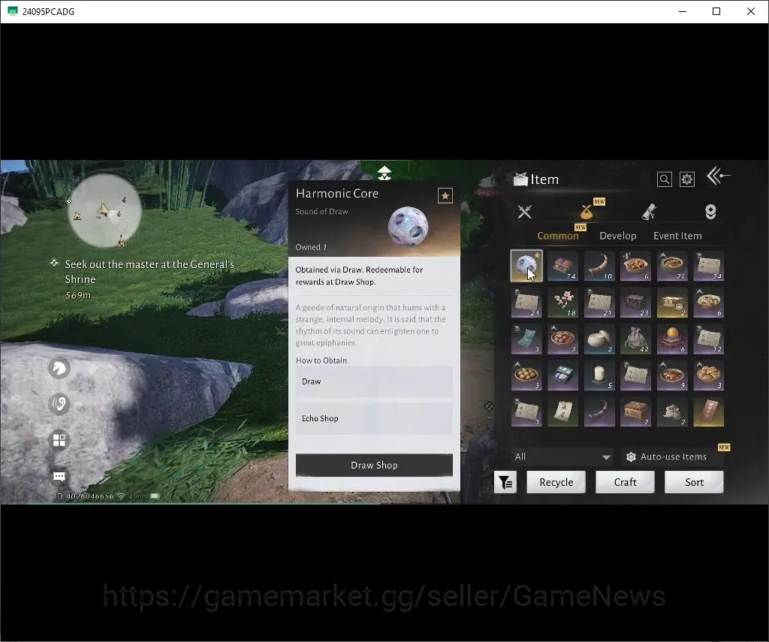This screenshot has height=642, width=769.
Task: Select the scroll and quill category icon
Action: pos(648,212)
